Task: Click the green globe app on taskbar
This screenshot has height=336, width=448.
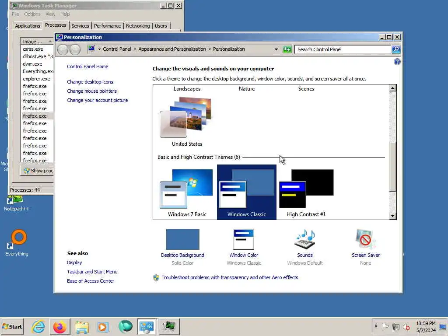Action: (x=125, y=326)
